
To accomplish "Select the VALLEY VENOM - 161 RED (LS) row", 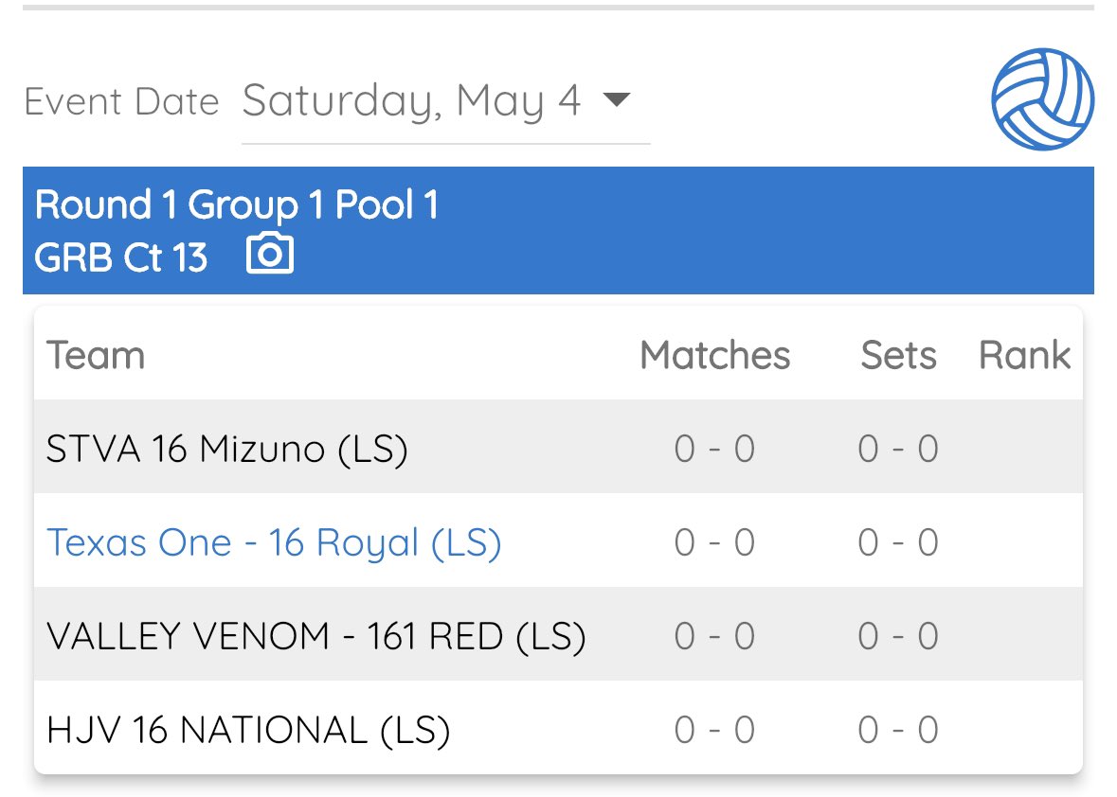I will click(x=315, y=636).
